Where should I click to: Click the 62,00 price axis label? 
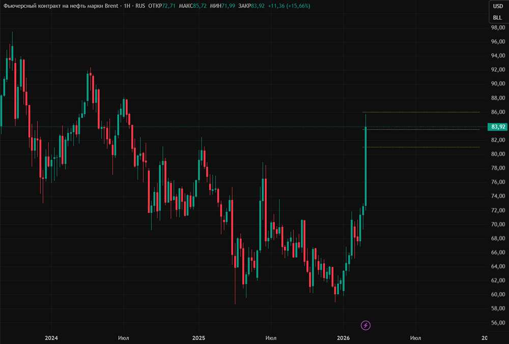point(498,280)
